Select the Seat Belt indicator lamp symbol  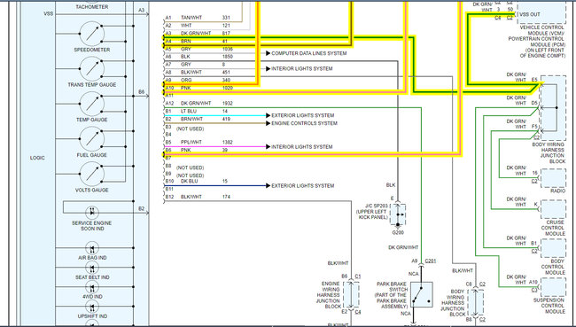tap(92, 268)
